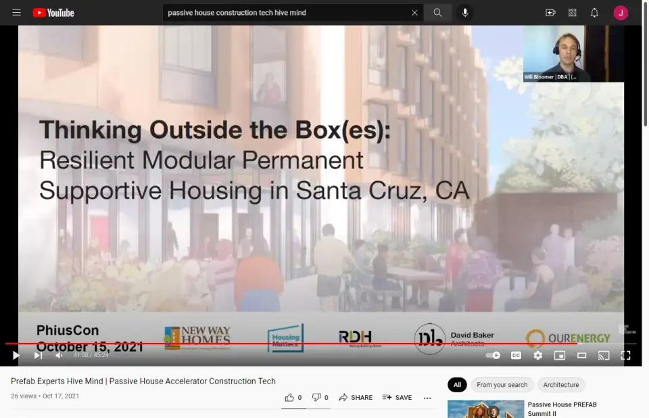Image resolution: width=649 pixels, height=418 pixels.
Task: Open the Create video menu
Action: click(550, 13)
